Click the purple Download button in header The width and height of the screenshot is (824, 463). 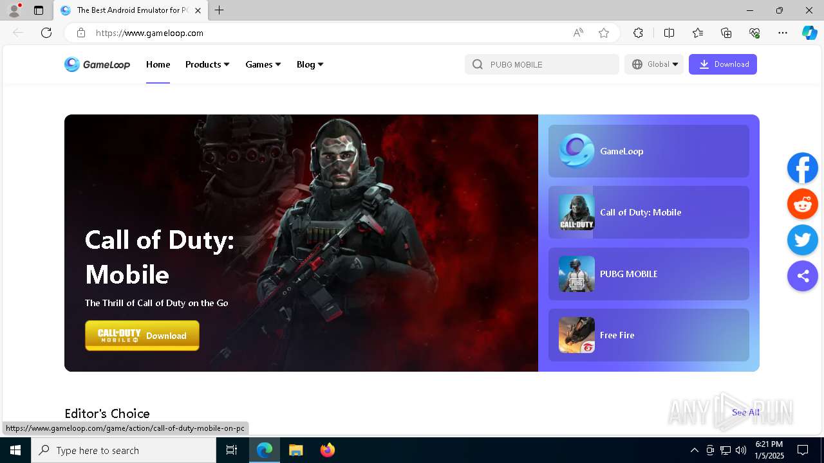723,64
